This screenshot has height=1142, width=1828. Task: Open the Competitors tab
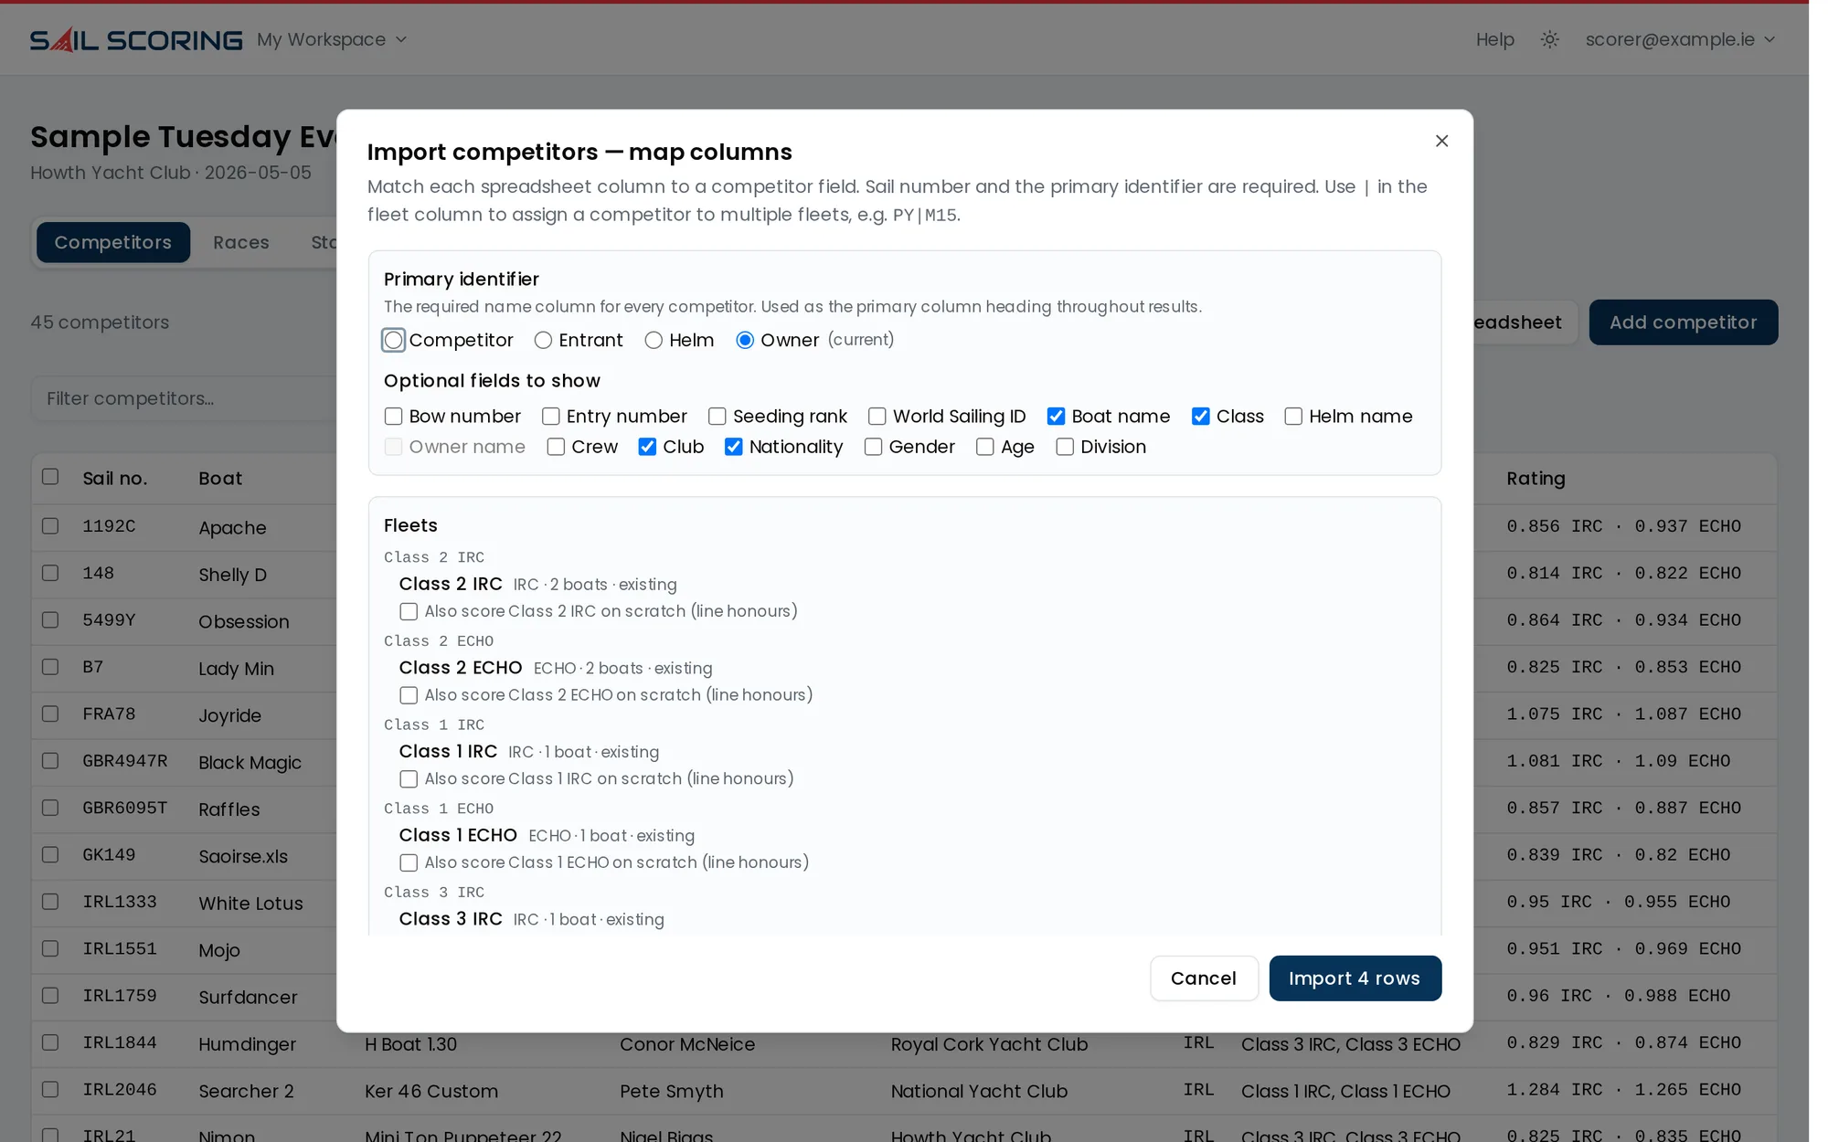pos(113,242)
